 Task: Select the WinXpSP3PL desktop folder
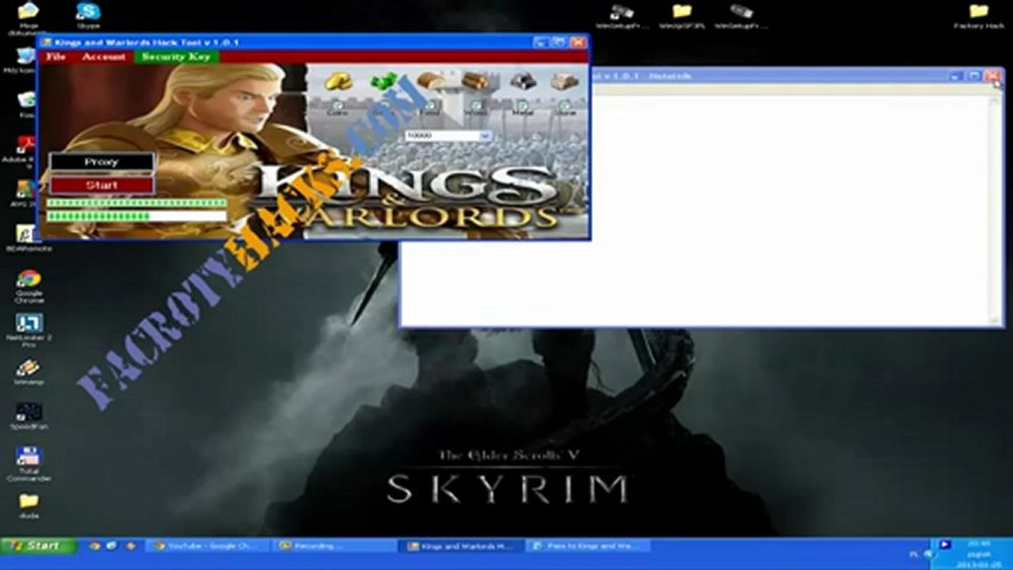click(681, 16)
